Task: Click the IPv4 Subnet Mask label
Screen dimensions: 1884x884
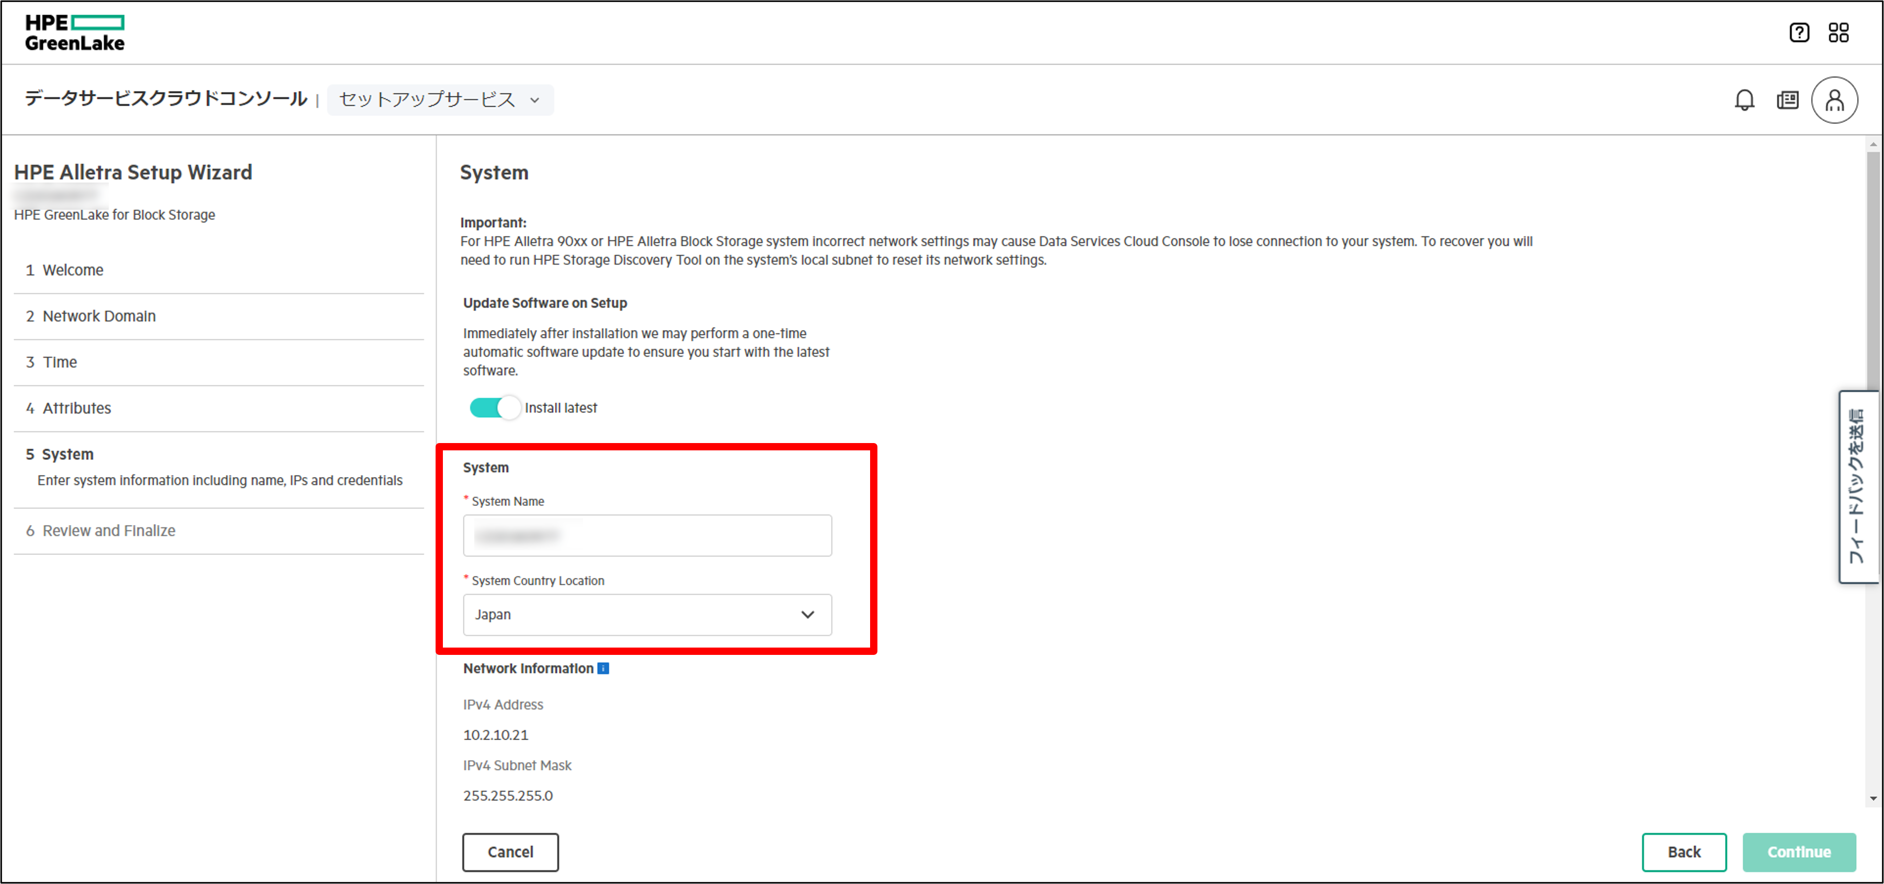Action: pyautogui.click(x=517, y=765)
